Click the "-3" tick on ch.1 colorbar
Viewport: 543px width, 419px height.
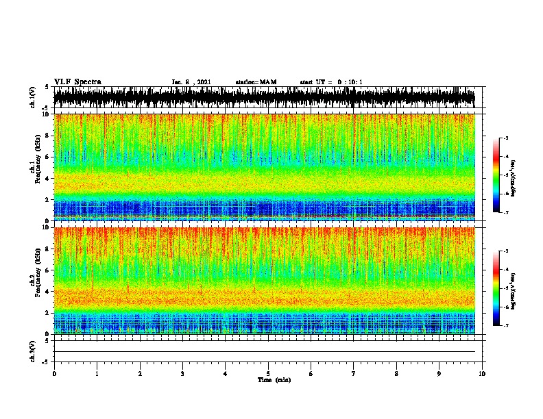(x=505, y=138)
